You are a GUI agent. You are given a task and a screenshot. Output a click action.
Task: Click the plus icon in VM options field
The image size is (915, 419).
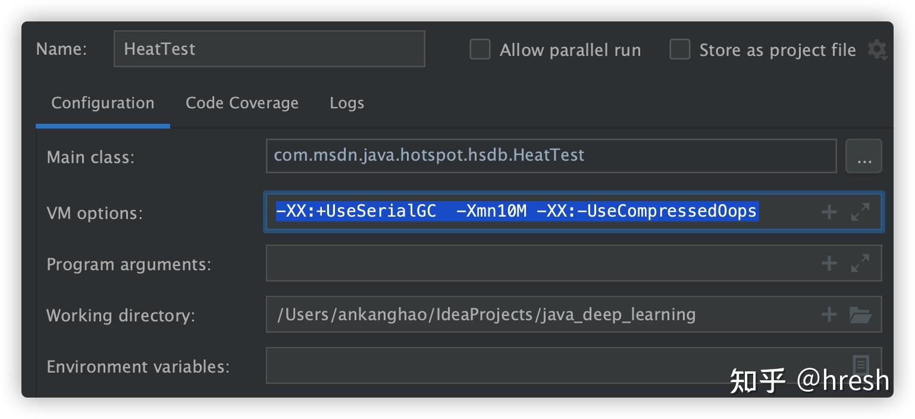point(829,212)
